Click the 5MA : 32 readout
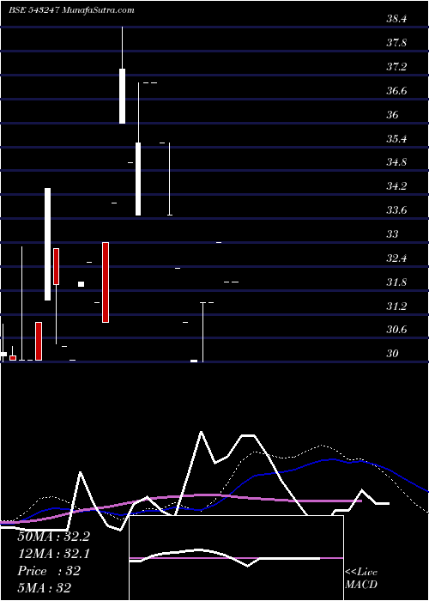 coord(45,588)
